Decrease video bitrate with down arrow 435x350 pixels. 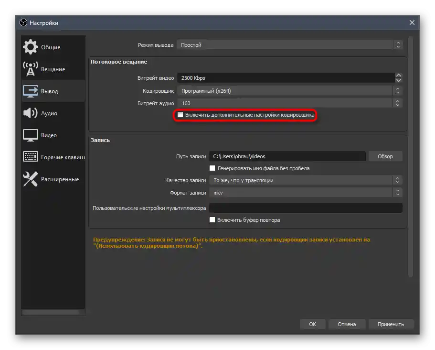click(399, 80)
